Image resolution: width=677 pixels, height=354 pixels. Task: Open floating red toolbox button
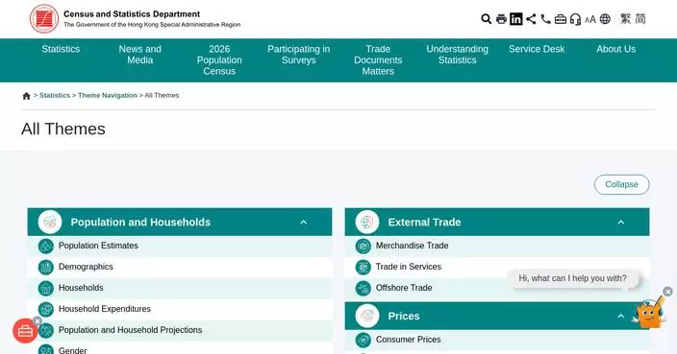pos(25,331)
